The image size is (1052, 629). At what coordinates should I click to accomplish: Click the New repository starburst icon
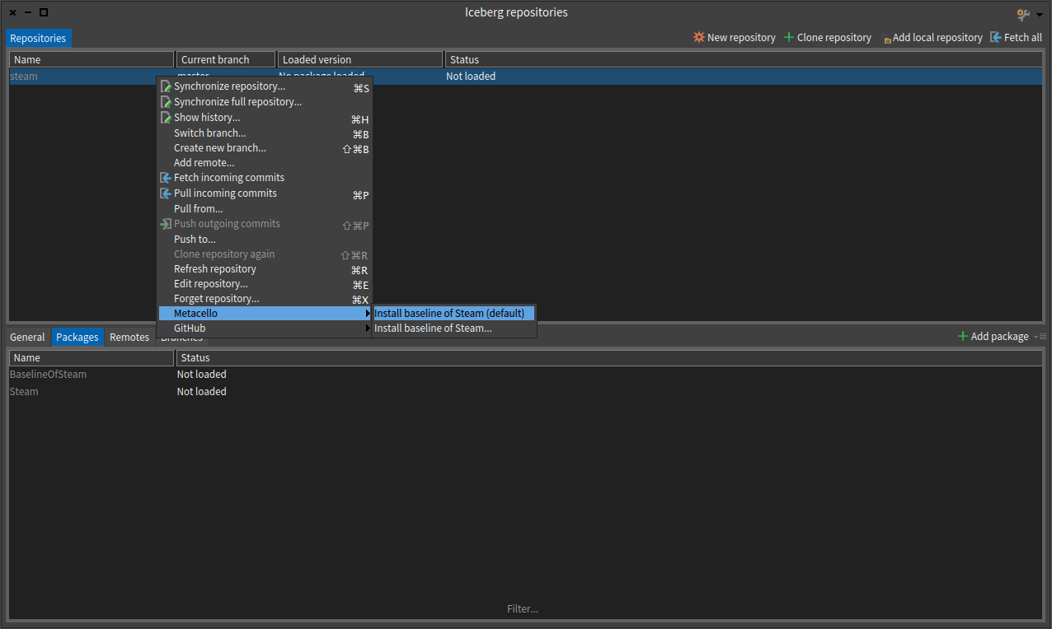[699, 38]
